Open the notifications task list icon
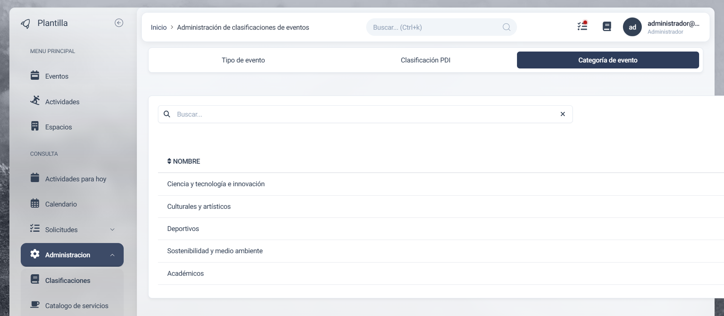Viewport: 724px width, 316px height. (x=582, y=26)
